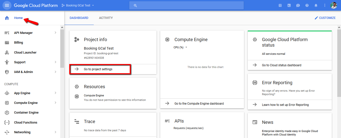Click the Home house icon

click(x=7, y=18)
